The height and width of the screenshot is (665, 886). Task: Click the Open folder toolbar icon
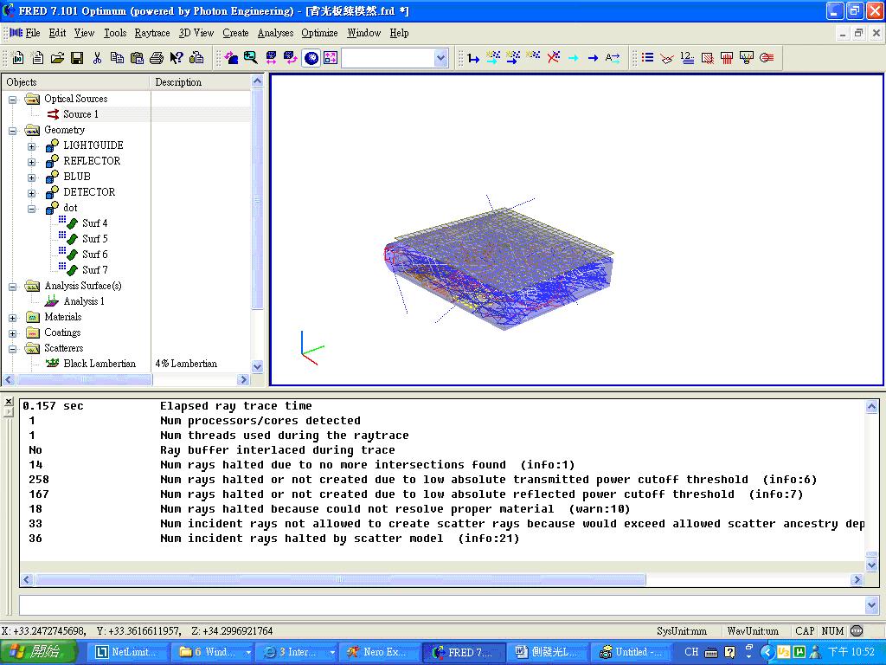[x=57, y=58]
